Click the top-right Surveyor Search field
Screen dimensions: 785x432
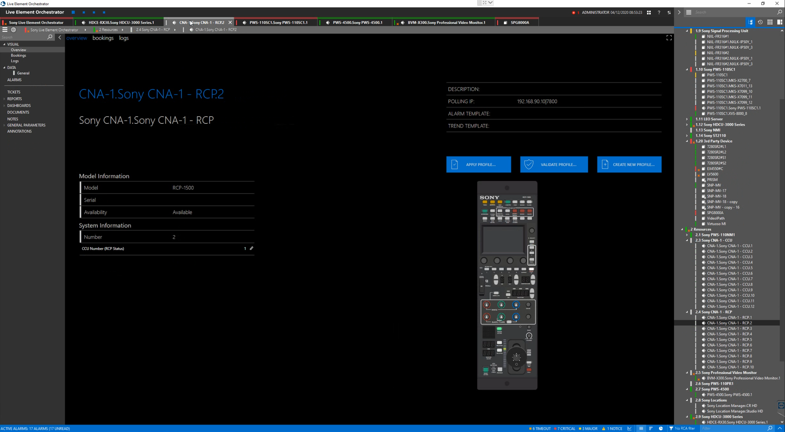pyautogui.click(x=734, y=12)
